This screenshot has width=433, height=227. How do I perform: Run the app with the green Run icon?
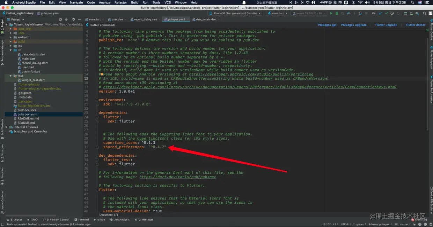pos(331,13)
